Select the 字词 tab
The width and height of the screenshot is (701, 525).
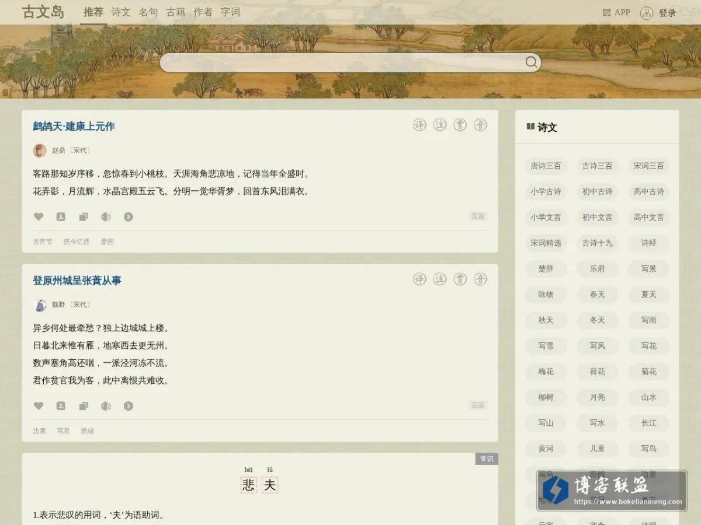pyautogui.click(x=230, y=12)
